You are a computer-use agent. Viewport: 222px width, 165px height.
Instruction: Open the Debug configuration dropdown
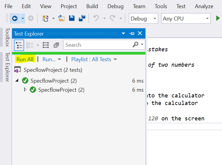click(143, 19)
